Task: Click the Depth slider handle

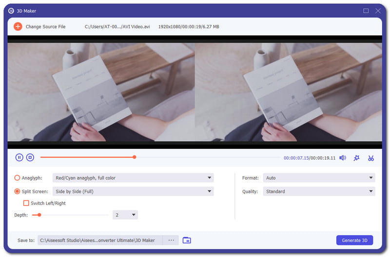Action: click(x=39, y=215)
